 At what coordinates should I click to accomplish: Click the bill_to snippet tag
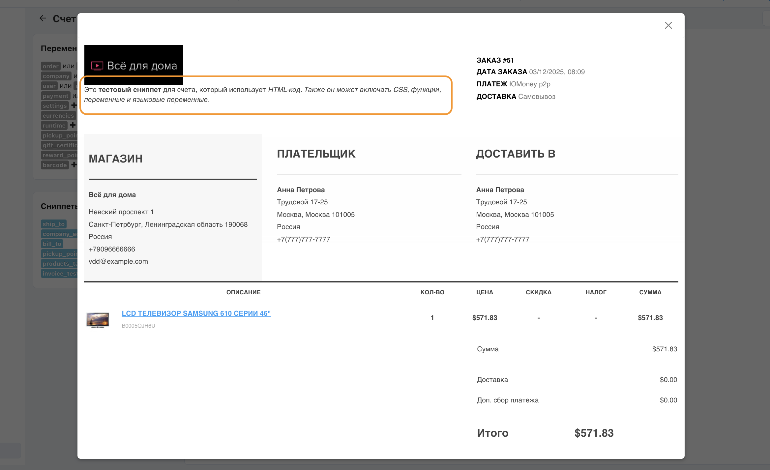point(52,244)
